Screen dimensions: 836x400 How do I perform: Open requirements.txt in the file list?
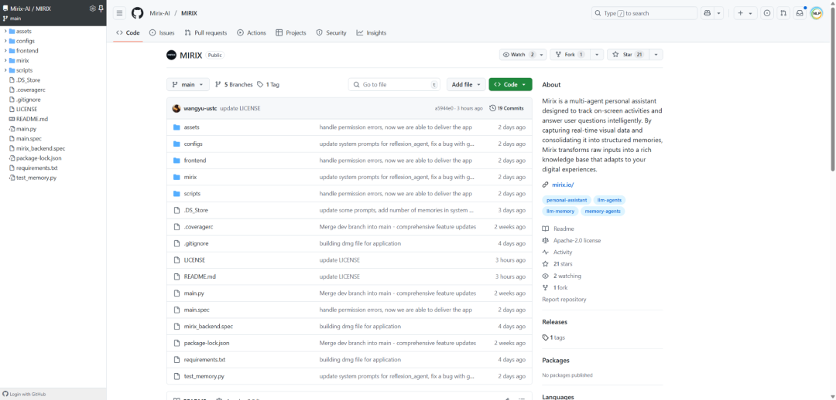204,360
